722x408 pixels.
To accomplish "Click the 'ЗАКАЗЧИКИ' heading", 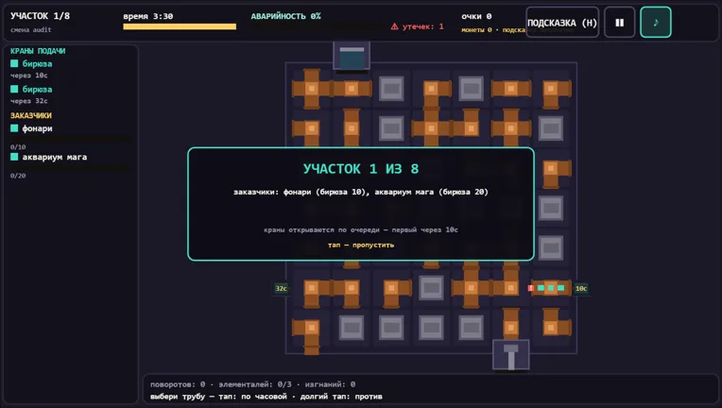I will point(31,115).
